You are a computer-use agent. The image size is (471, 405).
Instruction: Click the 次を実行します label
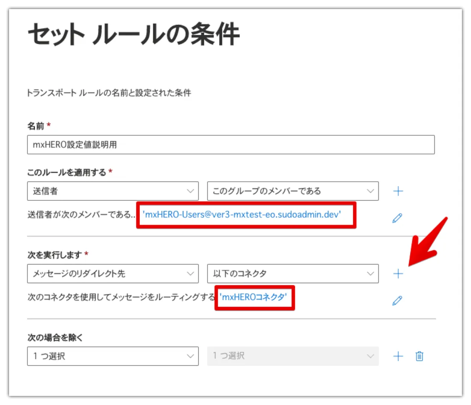click(x=55, y=255)
